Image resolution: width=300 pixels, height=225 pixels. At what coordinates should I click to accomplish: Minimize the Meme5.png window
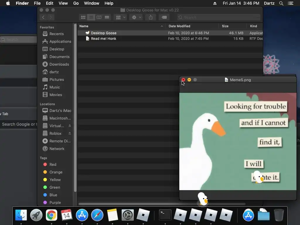[189, 80]
